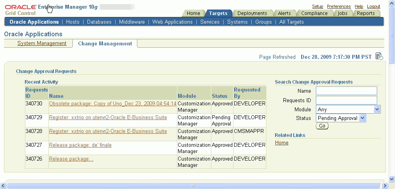Click vertical scrollbar down arrow

pyautogui.click(x=392, y=179)
